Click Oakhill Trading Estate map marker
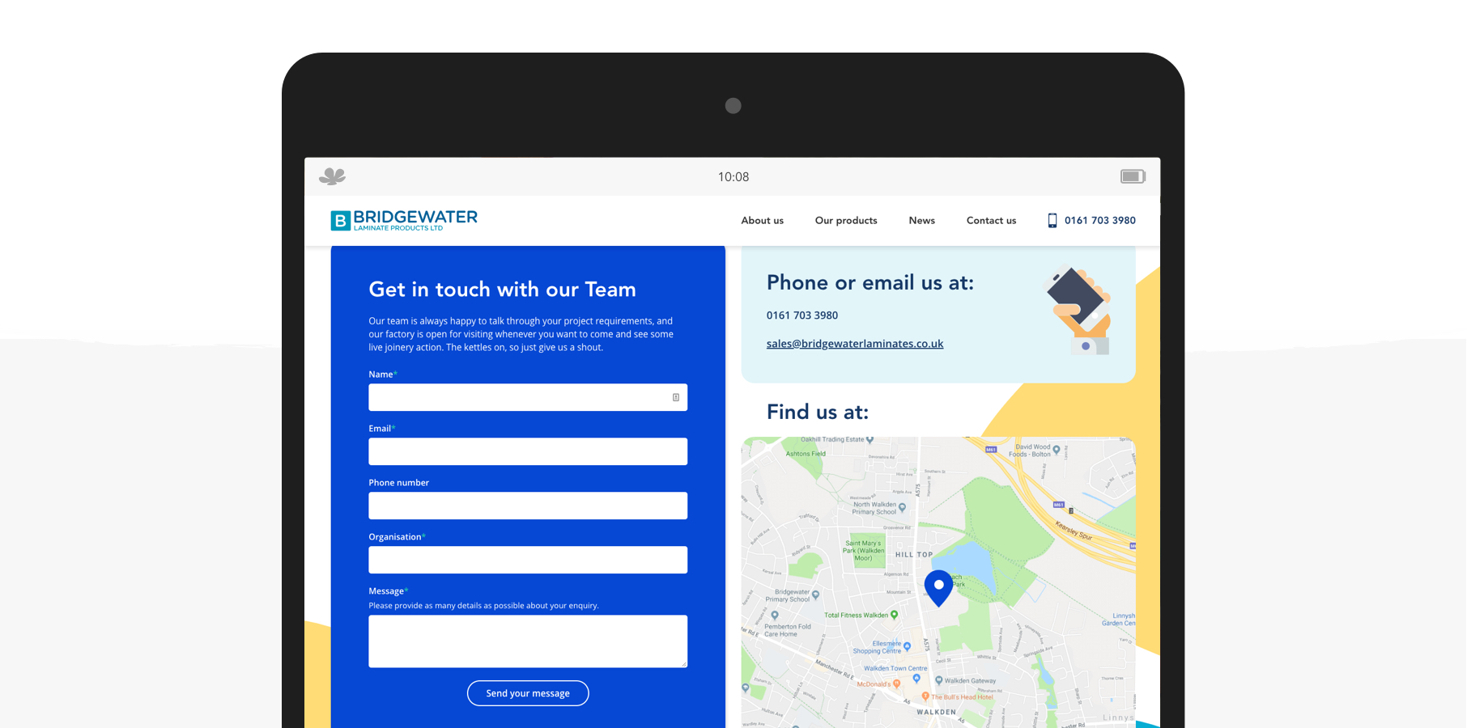 (870, 440)
